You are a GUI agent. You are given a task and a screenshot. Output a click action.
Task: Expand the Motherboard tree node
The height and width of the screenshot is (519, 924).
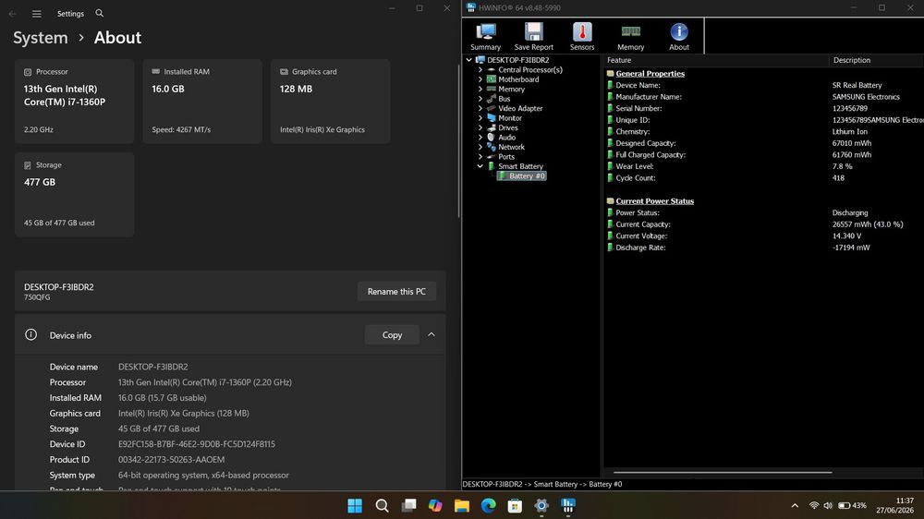tap(480, 79)
